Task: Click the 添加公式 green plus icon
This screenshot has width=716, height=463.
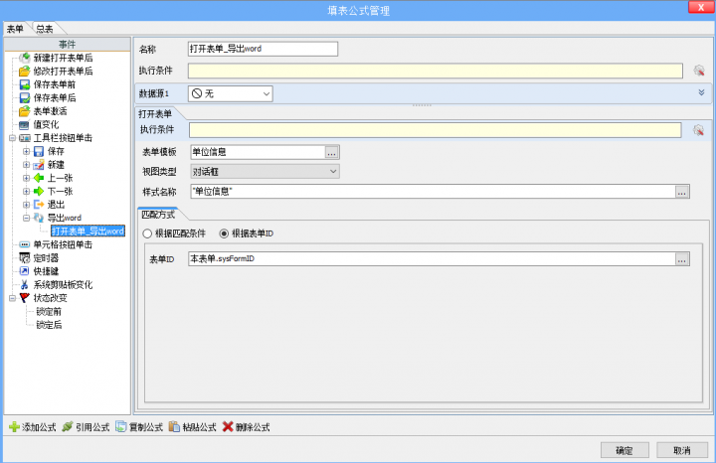Action: point(14,427)
